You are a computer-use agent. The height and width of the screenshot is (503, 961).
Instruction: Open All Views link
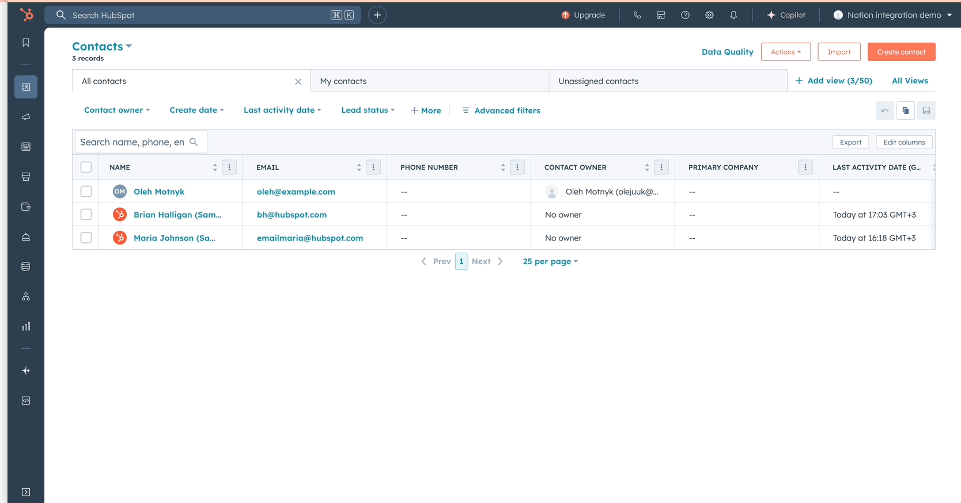click(x=910, y=81)
